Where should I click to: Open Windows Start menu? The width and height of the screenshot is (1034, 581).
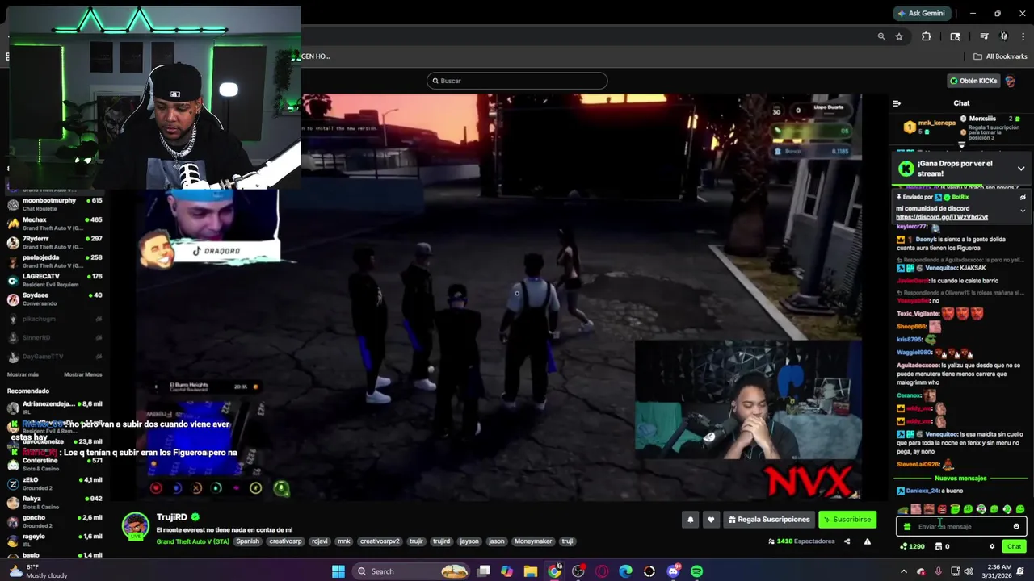coord(338,571)
